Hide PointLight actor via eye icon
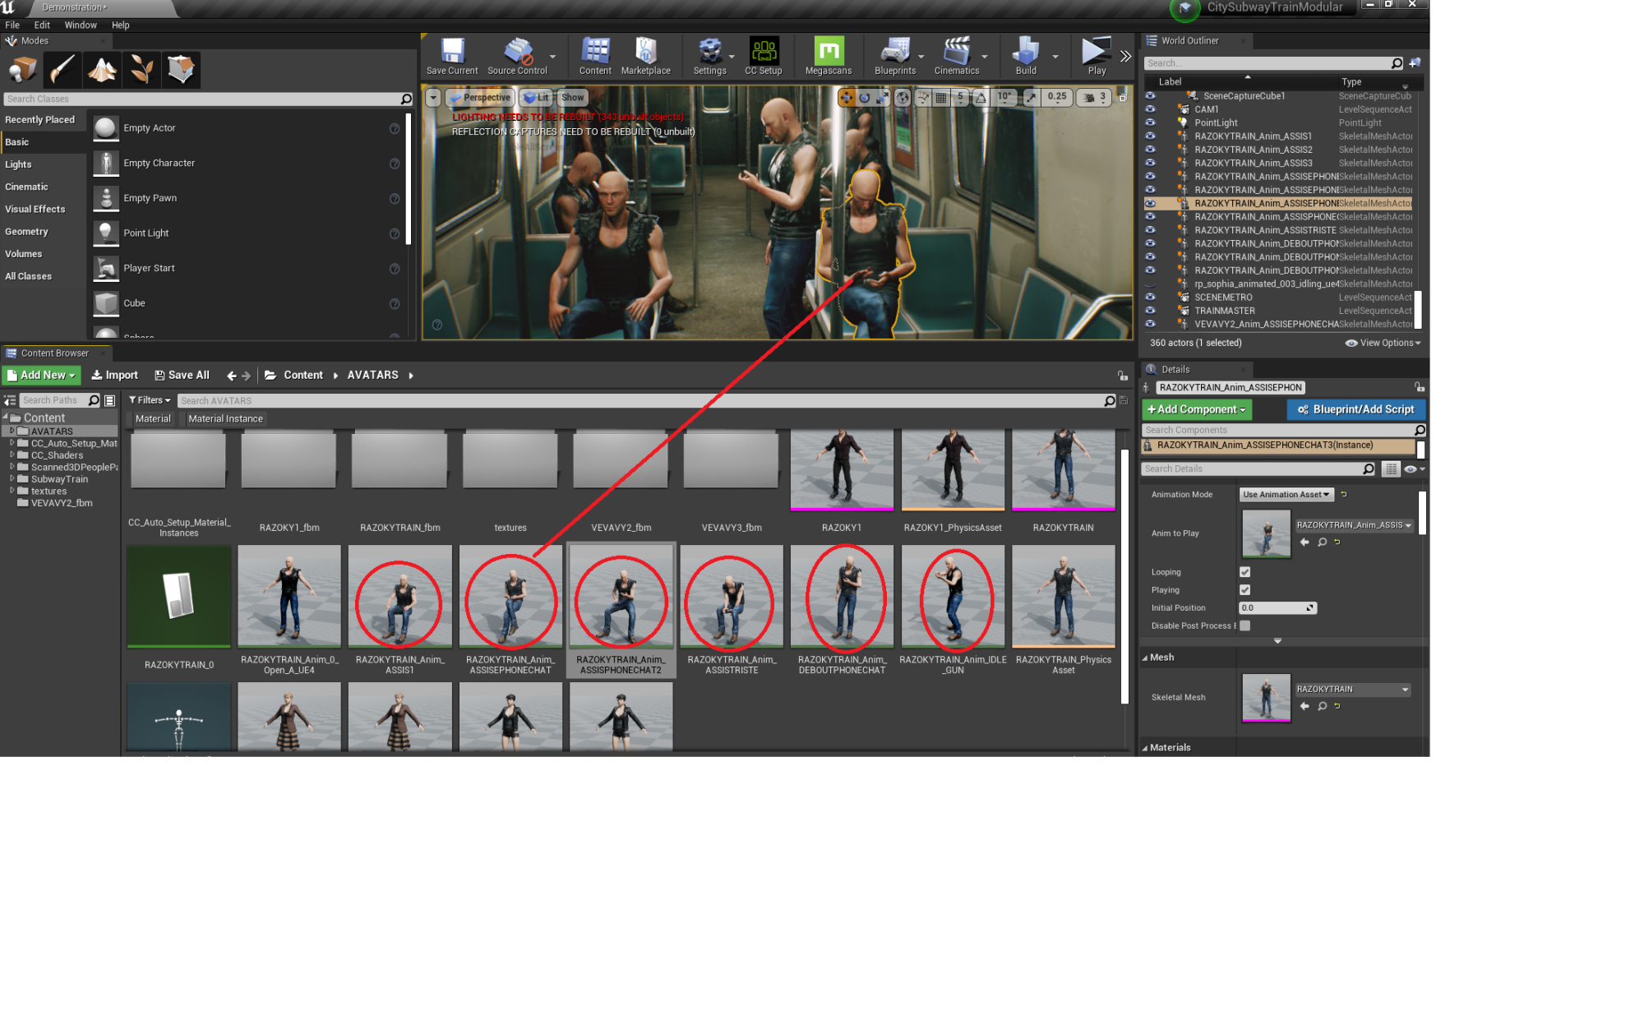Screen dimensions: 1644x1020 (1150, 122)
